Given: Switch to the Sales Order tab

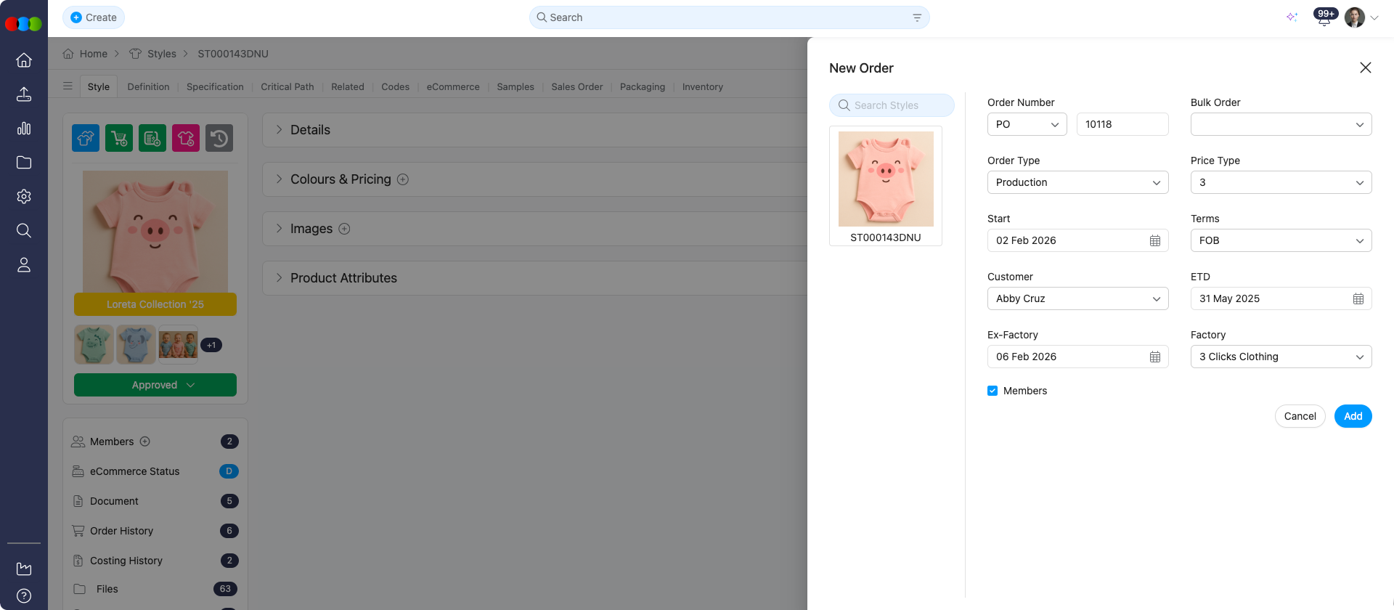Looking at the screenshot, I should point(577,86).
